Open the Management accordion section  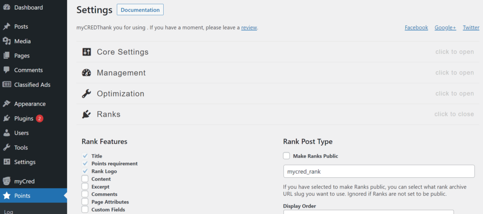[121, 73]
